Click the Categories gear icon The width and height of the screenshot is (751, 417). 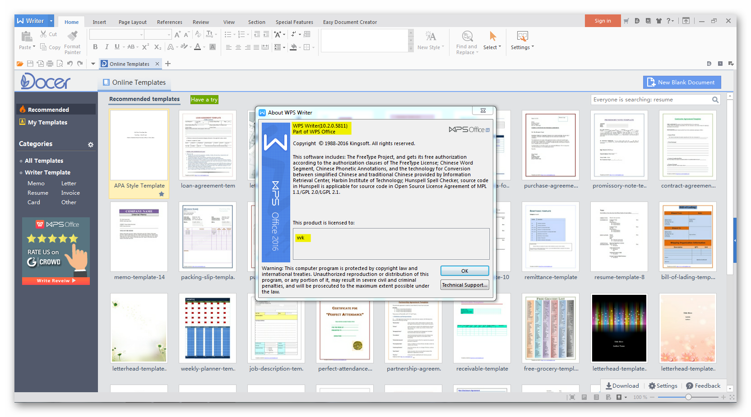[91, 145]
